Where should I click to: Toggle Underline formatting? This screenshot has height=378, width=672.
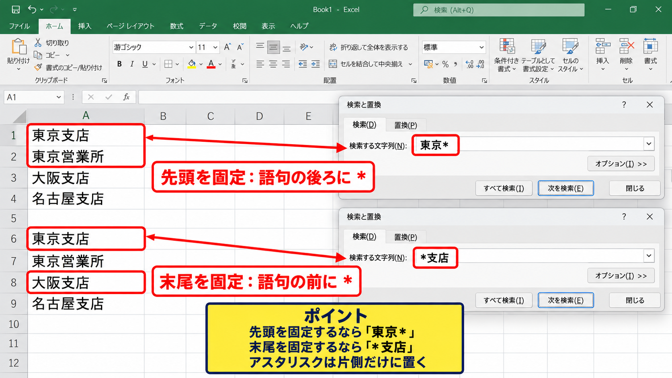pyautogui.click(x=145, y=64)
